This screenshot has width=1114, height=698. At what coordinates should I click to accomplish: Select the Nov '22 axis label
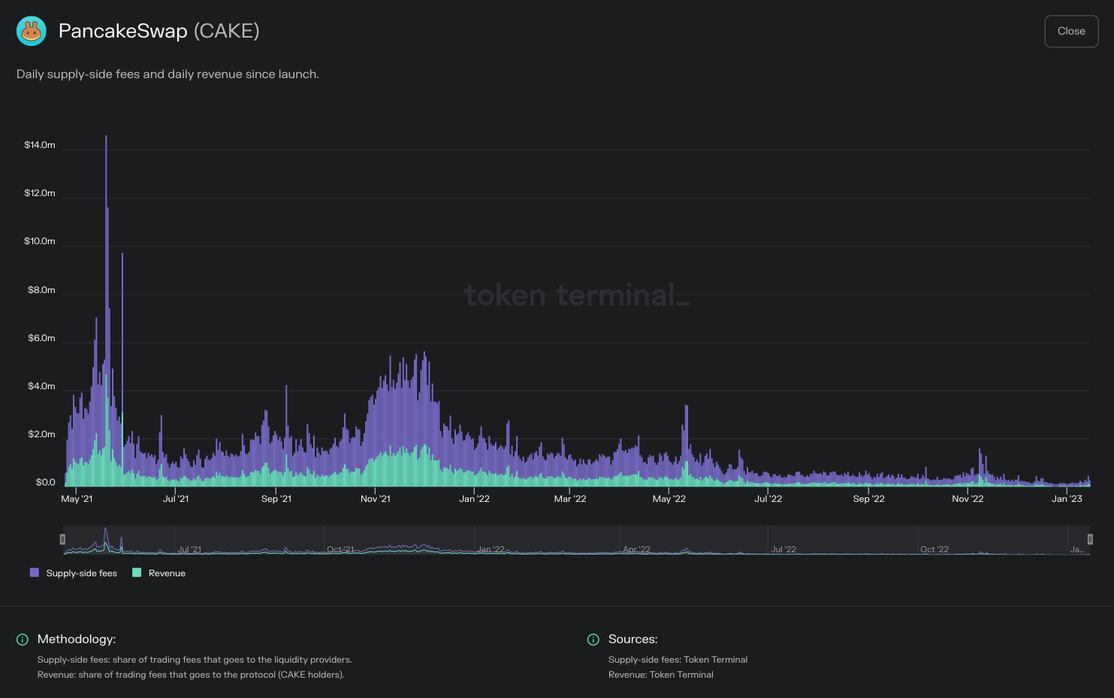[967, 498]
